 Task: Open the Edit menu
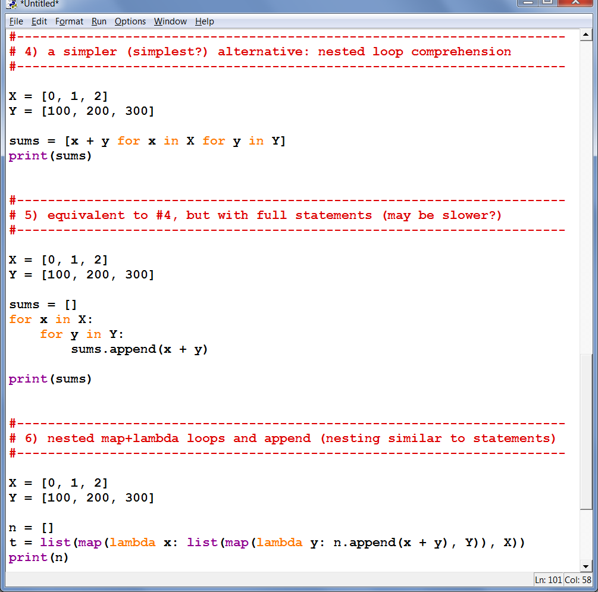tap(39, 21)
